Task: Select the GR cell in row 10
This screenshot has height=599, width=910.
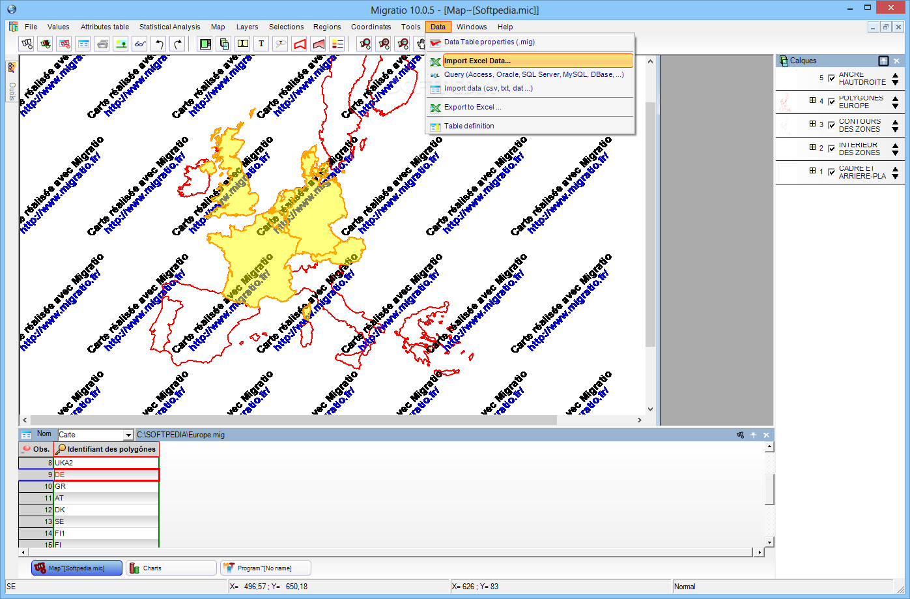Action: (106, 486)
